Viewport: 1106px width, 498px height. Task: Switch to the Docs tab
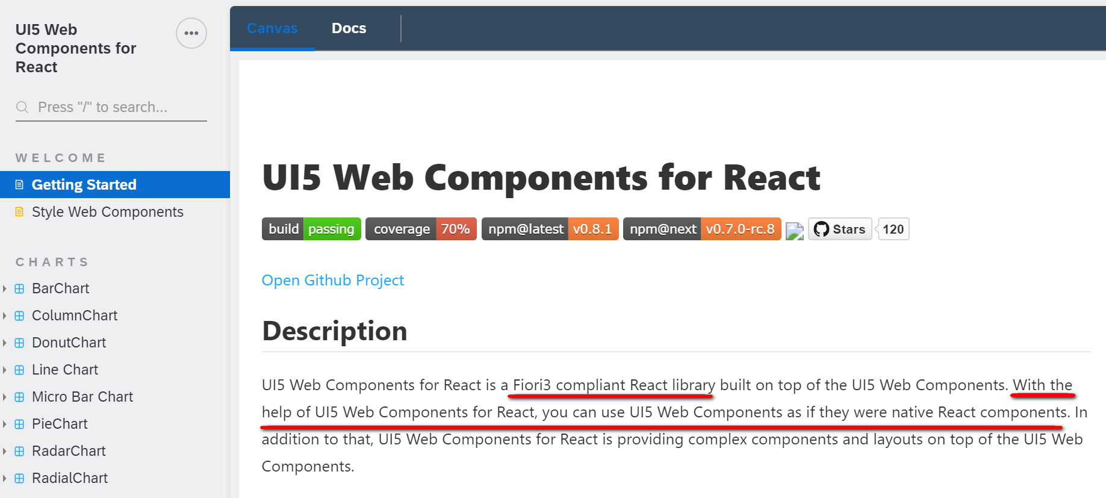pyautogui.click(x=349, y=28)
